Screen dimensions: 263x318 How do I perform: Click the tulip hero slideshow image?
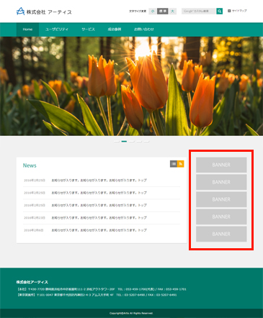131,86
